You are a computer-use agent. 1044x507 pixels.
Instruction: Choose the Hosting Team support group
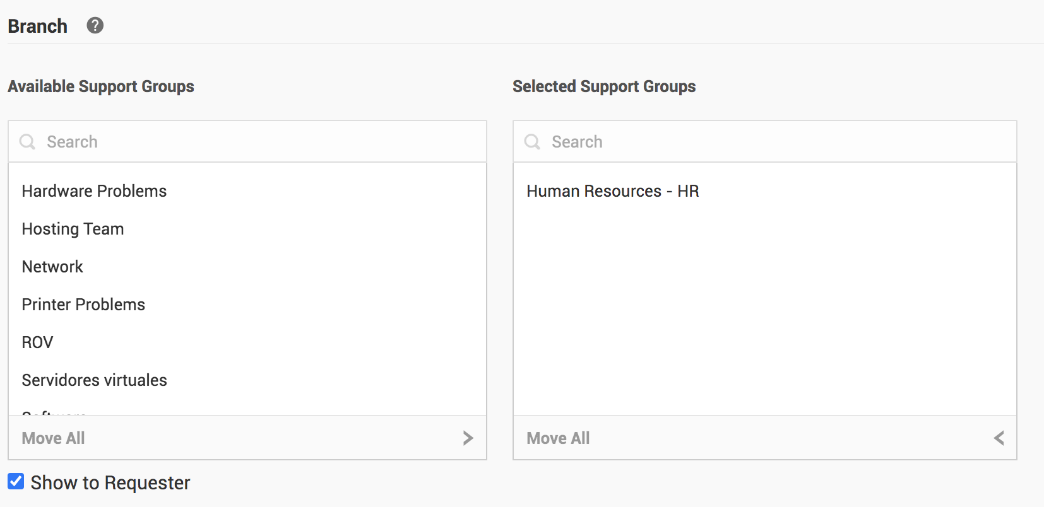pos(73,229)
